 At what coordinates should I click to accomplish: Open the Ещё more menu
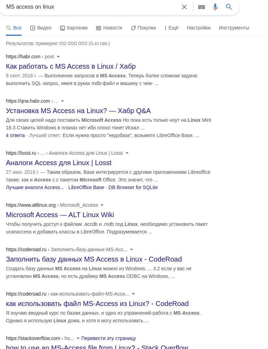tap(171, 28)
